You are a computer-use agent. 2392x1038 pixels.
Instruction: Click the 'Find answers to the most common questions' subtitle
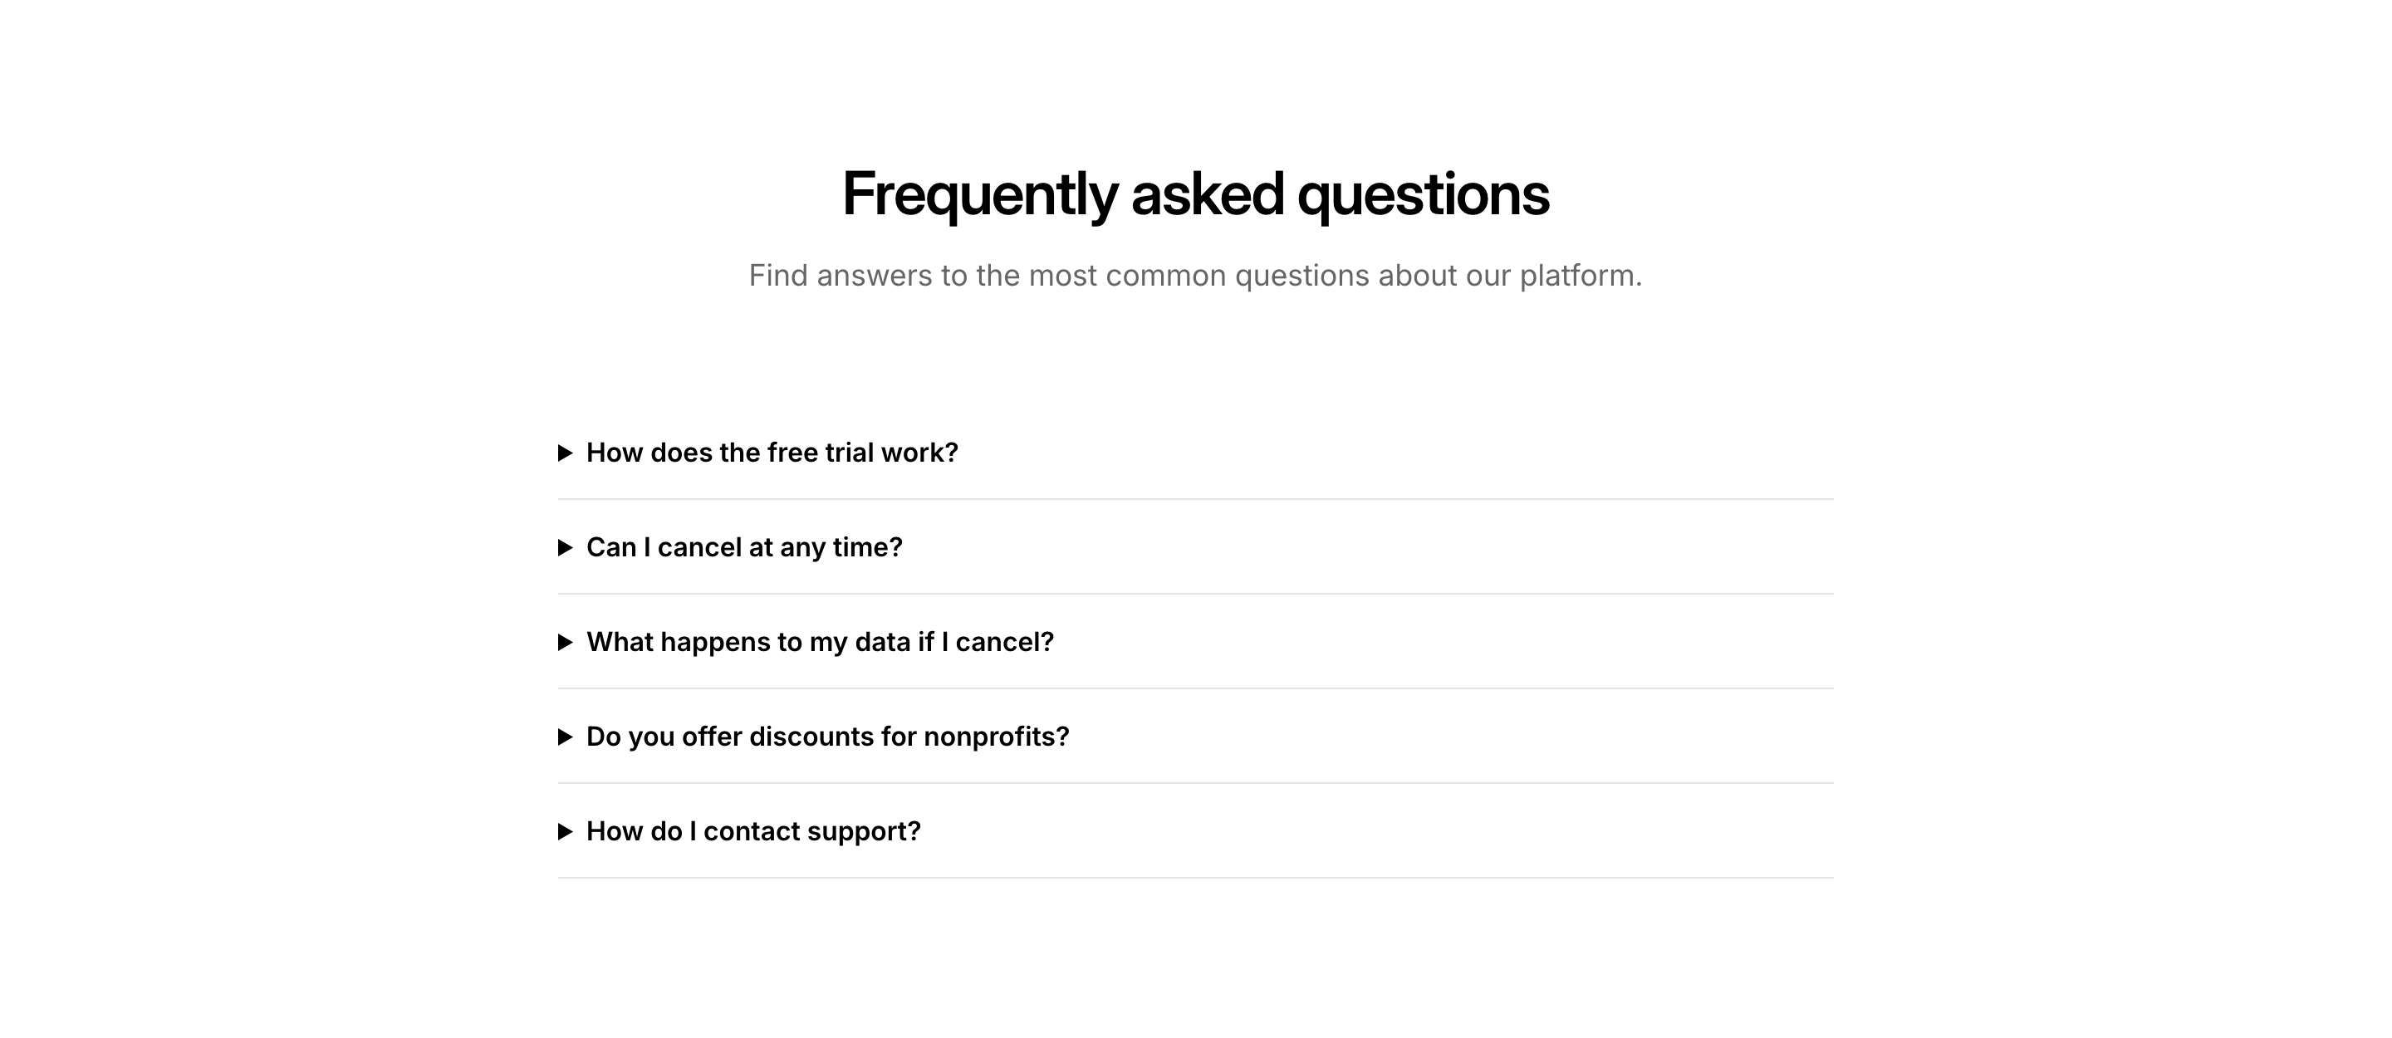tap(1195, 276)
